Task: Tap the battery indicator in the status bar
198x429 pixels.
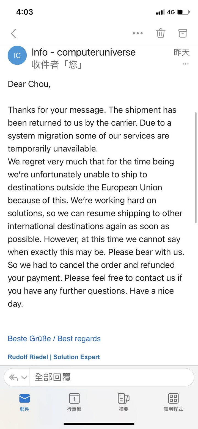Action: coord(183,12)
